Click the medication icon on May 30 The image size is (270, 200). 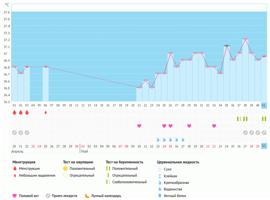tap(264, 133)
